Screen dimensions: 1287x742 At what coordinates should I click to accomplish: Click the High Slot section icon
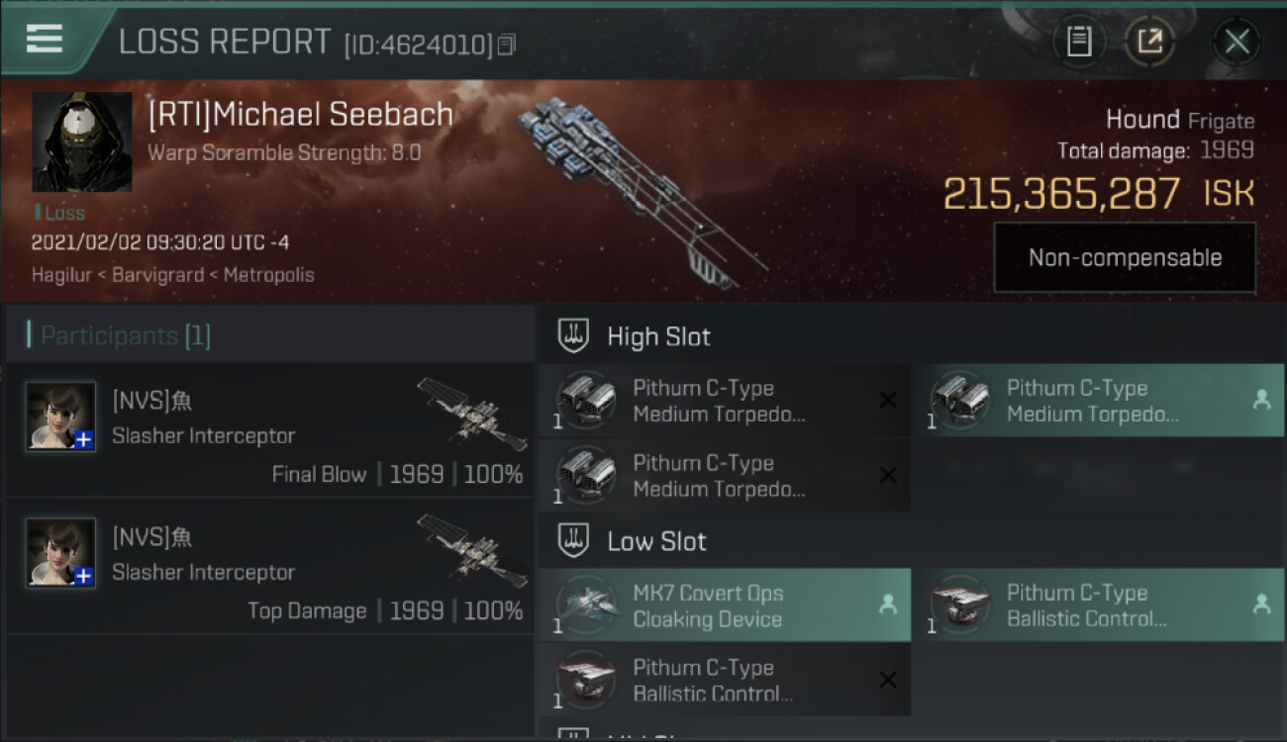(573, 335)
